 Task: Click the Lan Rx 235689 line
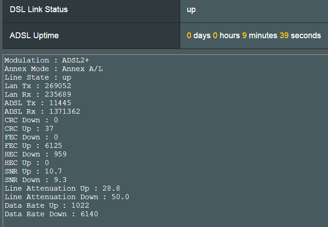[38, 94]
